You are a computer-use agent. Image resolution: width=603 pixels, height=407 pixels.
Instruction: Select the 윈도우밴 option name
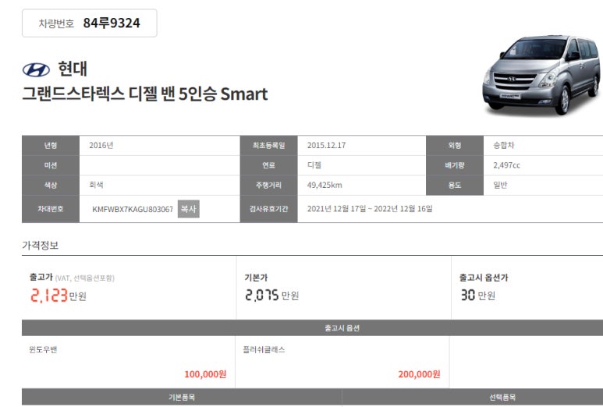43,349
